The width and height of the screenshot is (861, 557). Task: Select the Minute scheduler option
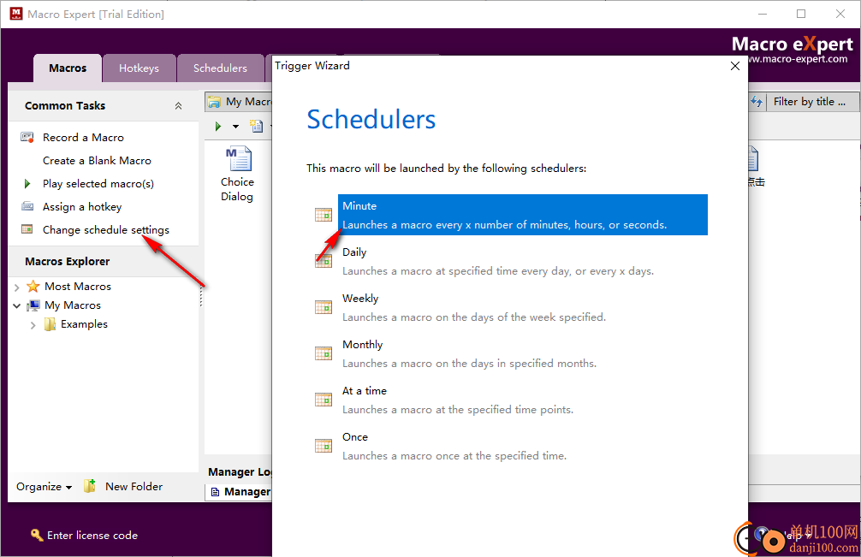coord(523,215)
